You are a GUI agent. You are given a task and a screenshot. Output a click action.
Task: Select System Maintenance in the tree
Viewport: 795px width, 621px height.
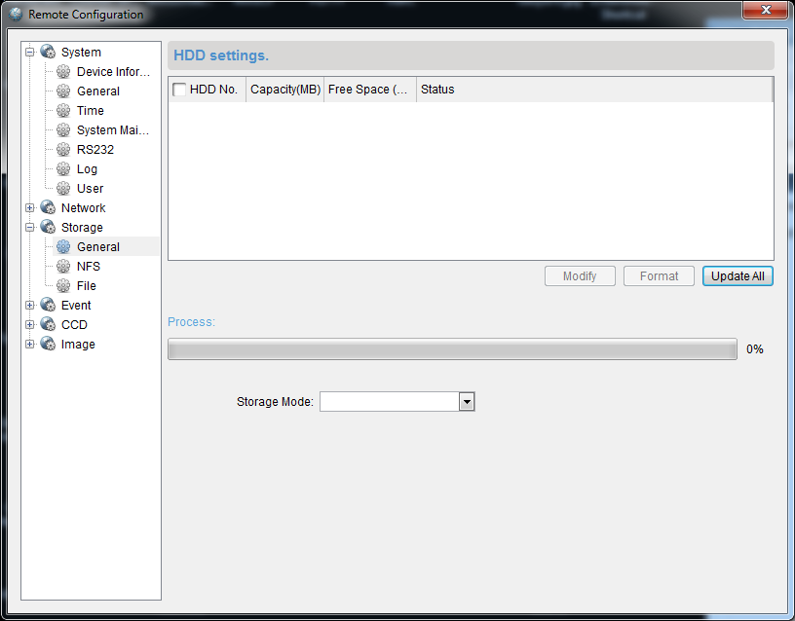pyautogui.click(x=111, y=130)
